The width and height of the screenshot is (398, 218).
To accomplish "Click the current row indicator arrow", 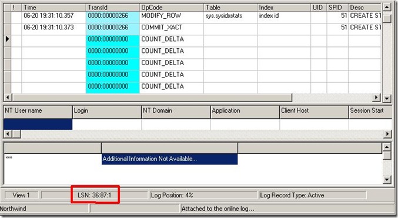I will [8, 39].
